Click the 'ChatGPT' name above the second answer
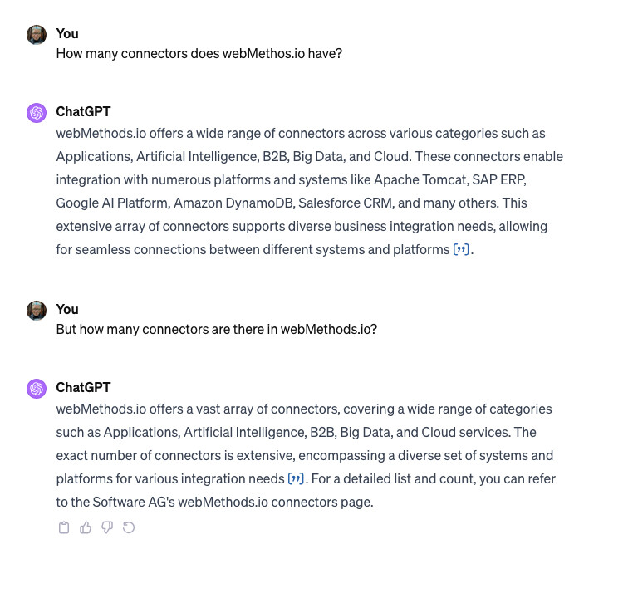The image size is (633, 603). coord(83,387)
